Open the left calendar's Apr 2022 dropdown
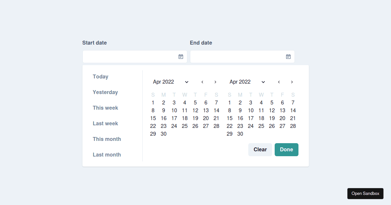Image resolution: width=391 pixels, height=205 pixels. coord(171,82)
